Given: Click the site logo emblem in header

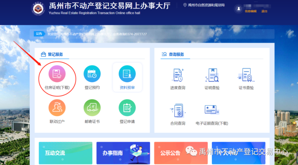Looking at the screenshot, I should [x=38, y=9].
